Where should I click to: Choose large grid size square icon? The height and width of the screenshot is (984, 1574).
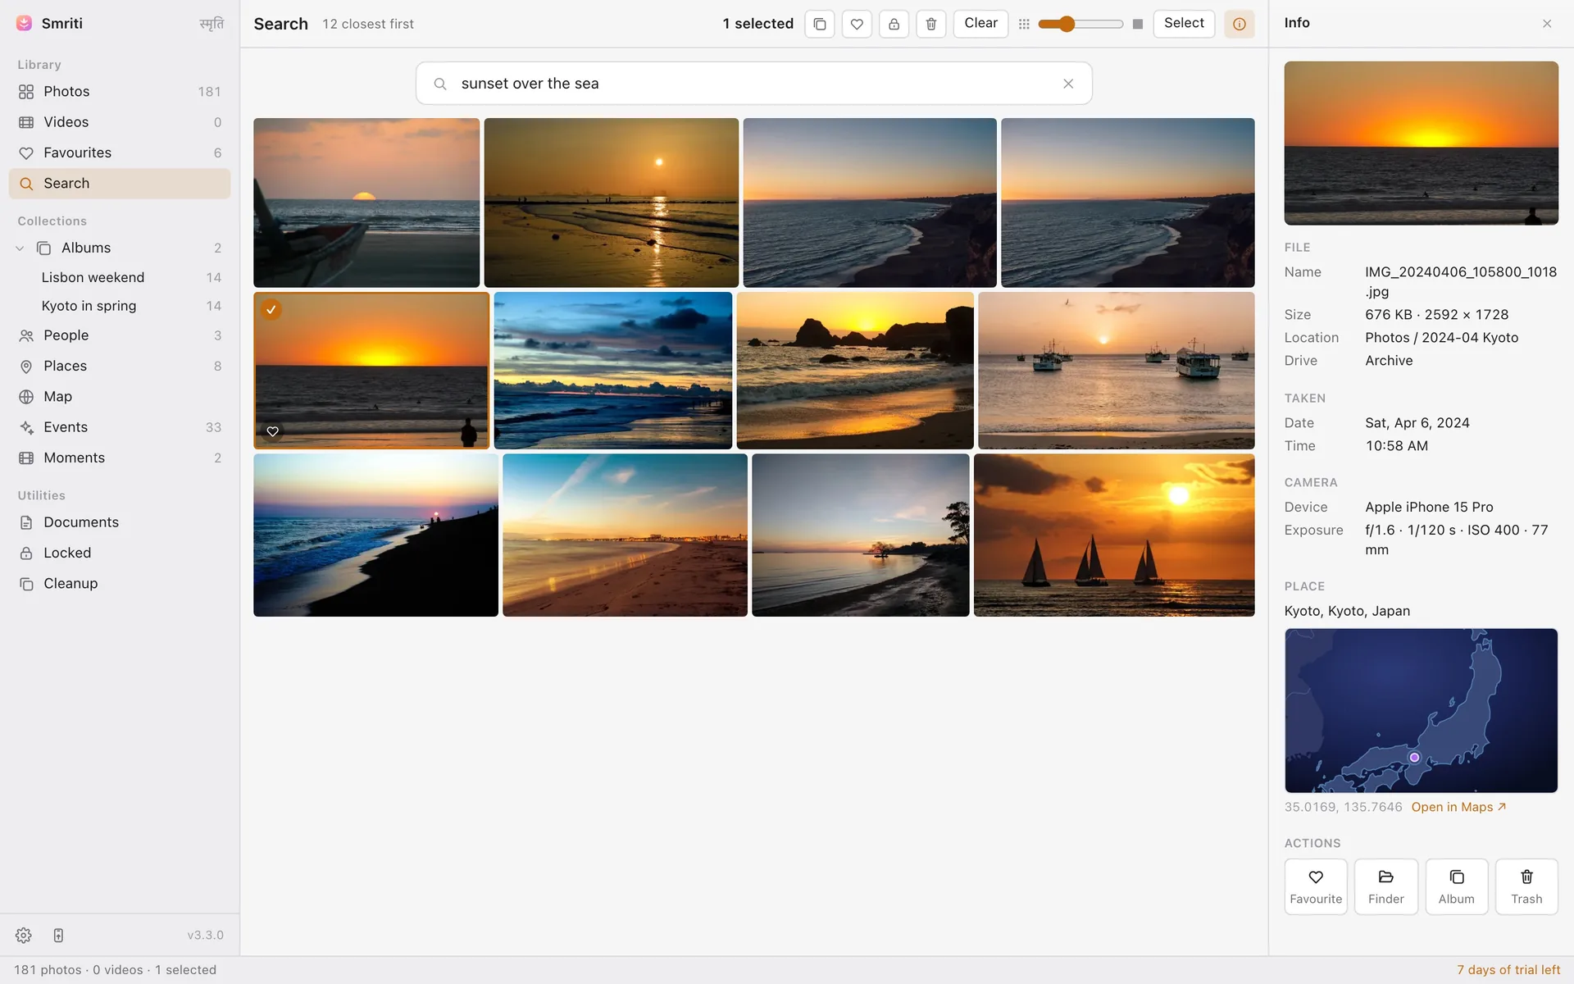[x=1138, y=24]
